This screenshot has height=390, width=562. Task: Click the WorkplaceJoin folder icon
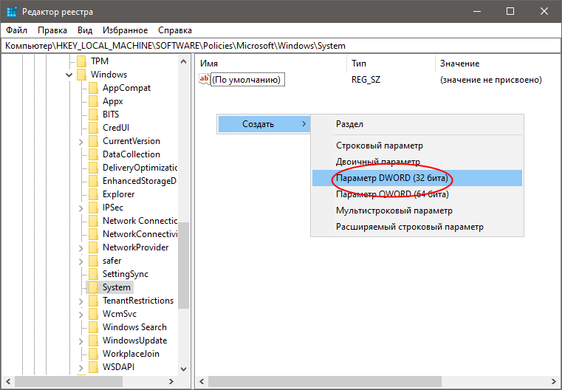pyautogui.click(x=93, y=353)
